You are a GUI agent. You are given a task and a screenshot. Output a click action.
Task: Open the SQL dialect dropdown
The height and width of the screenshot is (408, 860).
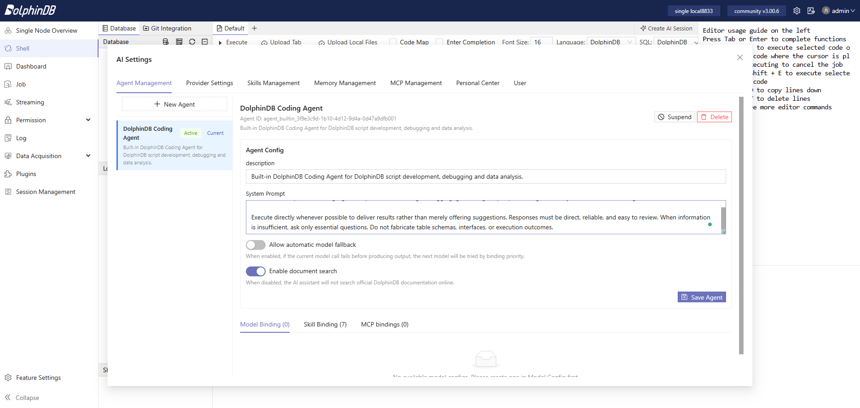point(675,42)
